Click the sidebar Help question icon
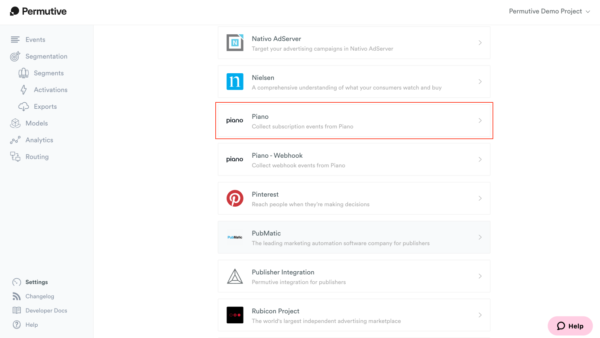 click(x=16, y=325)
